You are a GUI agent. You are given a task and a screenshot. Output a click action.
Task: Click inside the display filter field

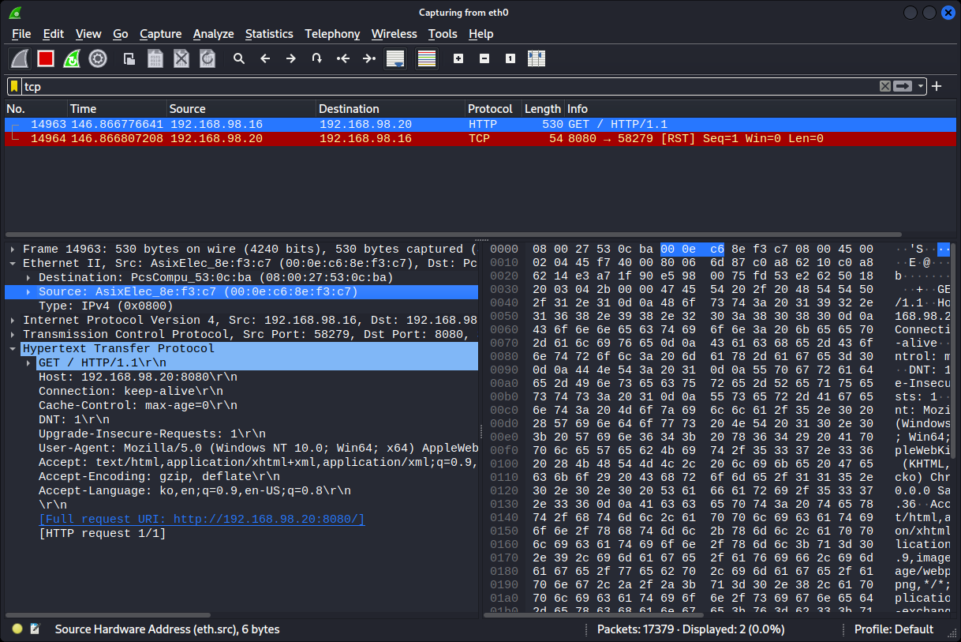[394, 86]
